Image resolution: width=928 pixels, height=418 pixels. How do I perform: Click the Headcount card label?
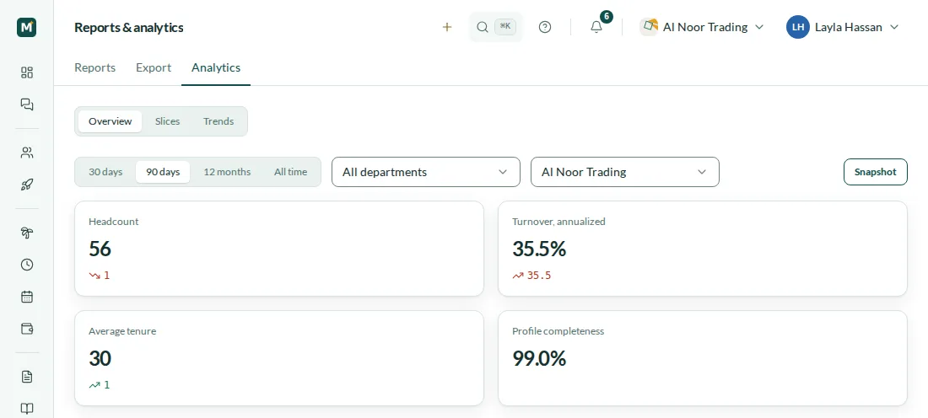click(x=114, y=222)
